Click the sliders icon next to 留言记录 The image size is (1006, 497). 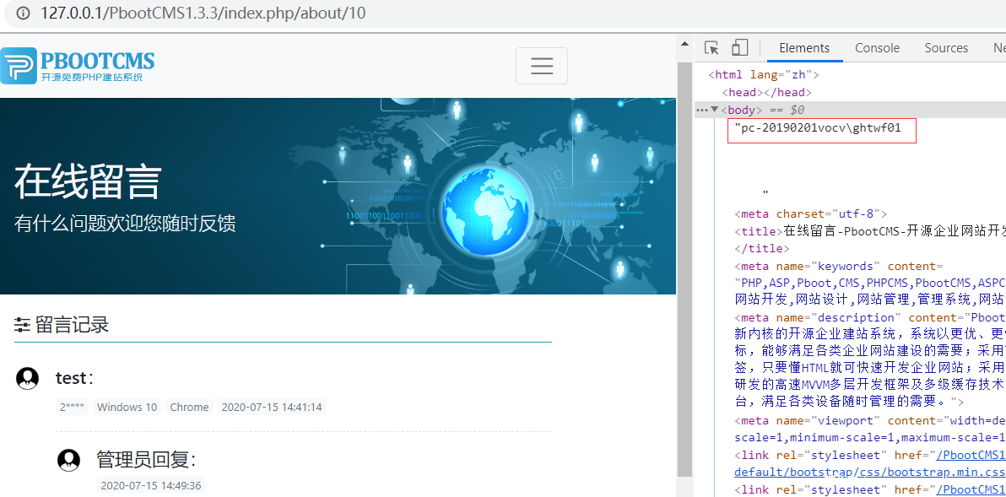point(23,326)
